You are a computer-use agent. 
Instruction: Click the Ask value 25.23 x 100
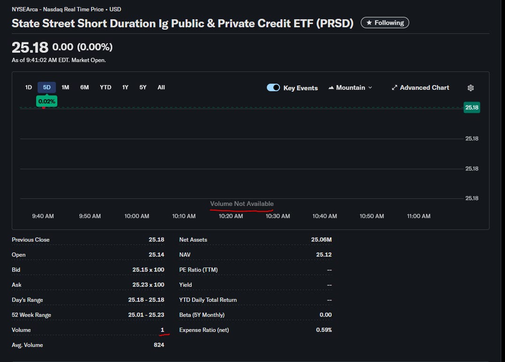point(148,284)
